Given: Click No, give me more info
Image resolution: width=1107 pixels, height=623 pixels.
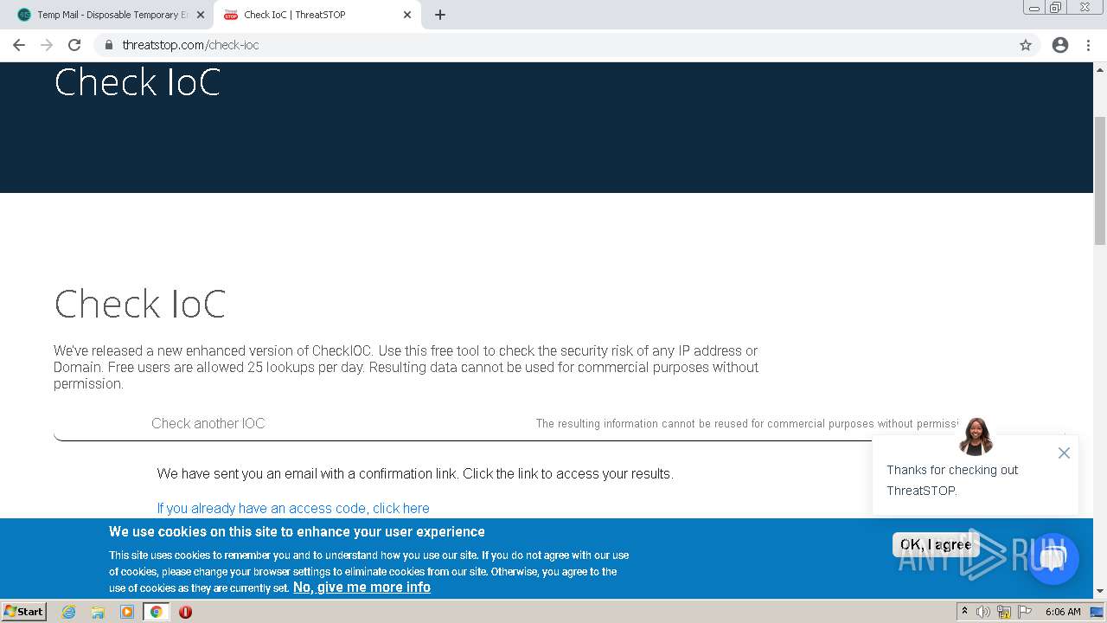Looking at the screenshot, I should [x=362, y=587].
